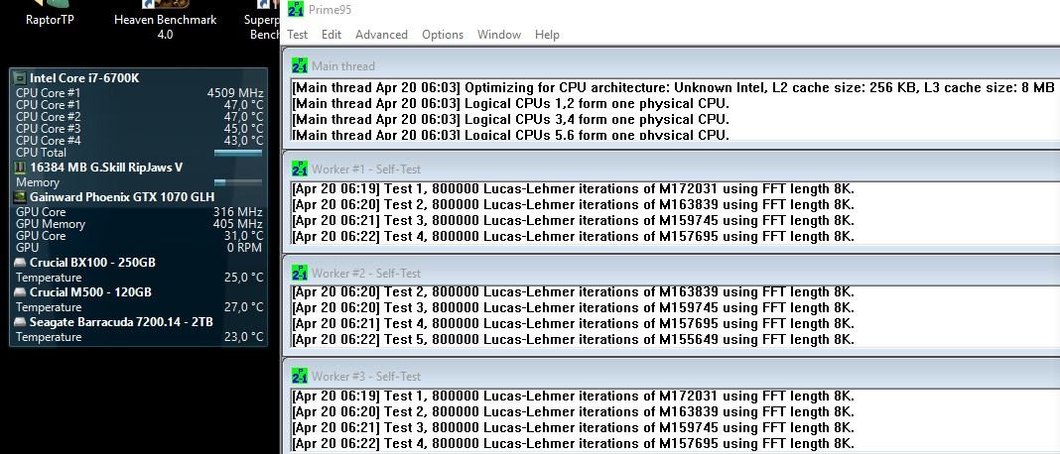Image resolution: width=1060 pixels, height=454 pixels.
Task: Click the 16384 MB G.Skill RipJaws V heading
Action: (106, 168)
